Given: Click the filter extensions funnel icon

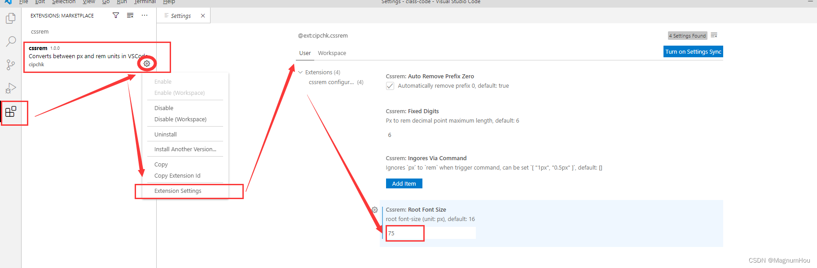Looking at the screenshot, I should pyautogui.click(x=116, y=15).
